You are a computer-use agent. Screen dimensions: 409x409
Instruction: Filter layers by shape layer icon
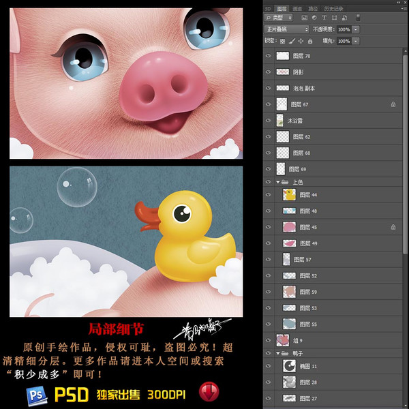pos(334,18)
